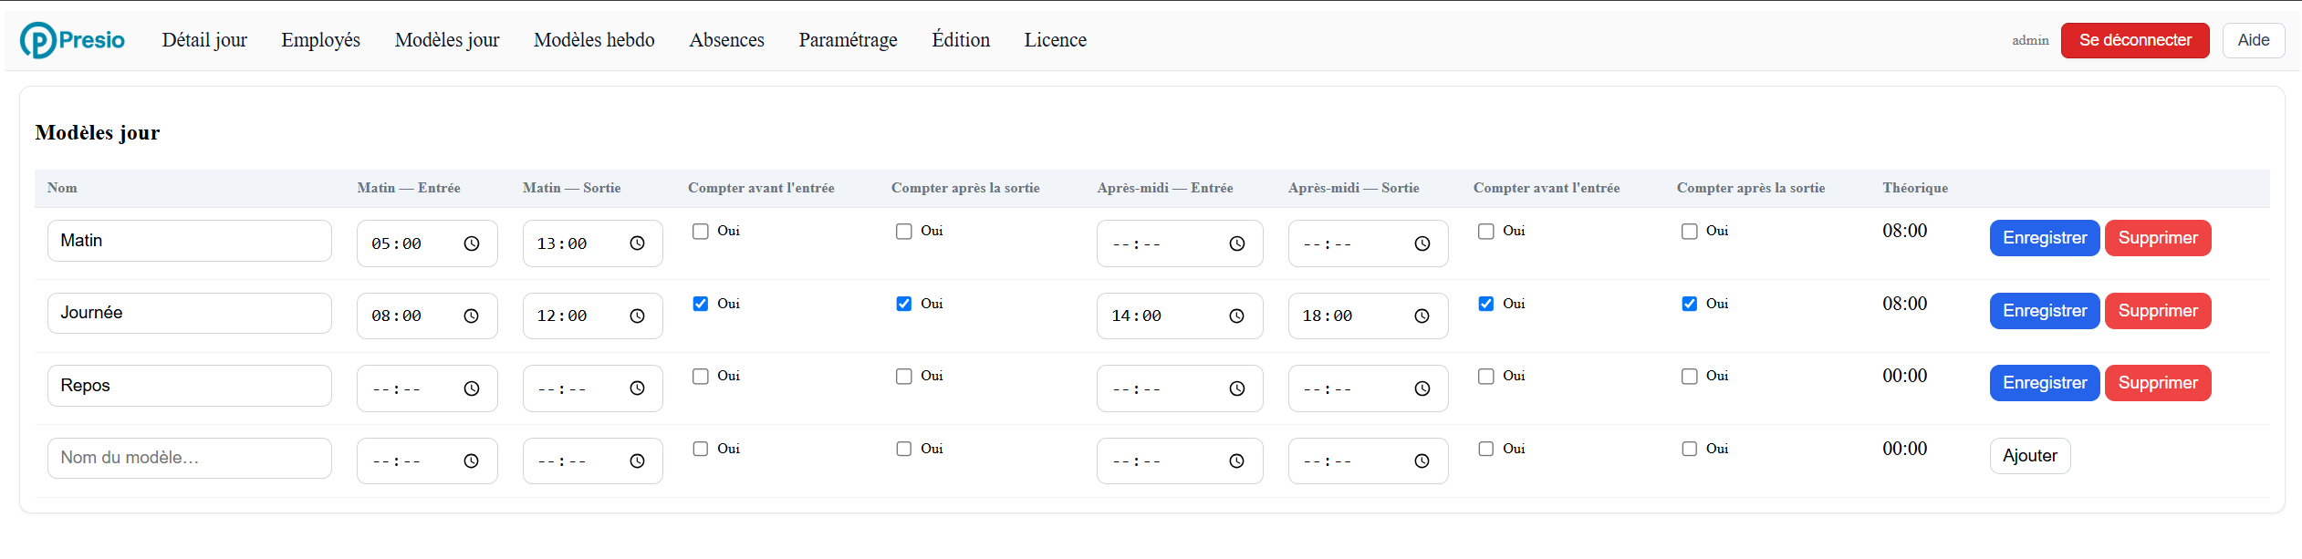This screenshot has height=559, width=2302.
Task: Check new model morning 'Compter après la sortie' box
Action: click(904, 449)
